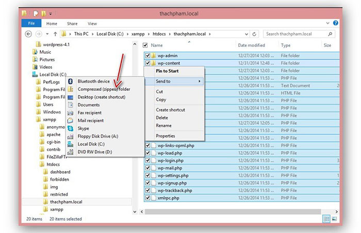Open the recent locations dropdown arrow

47,34
